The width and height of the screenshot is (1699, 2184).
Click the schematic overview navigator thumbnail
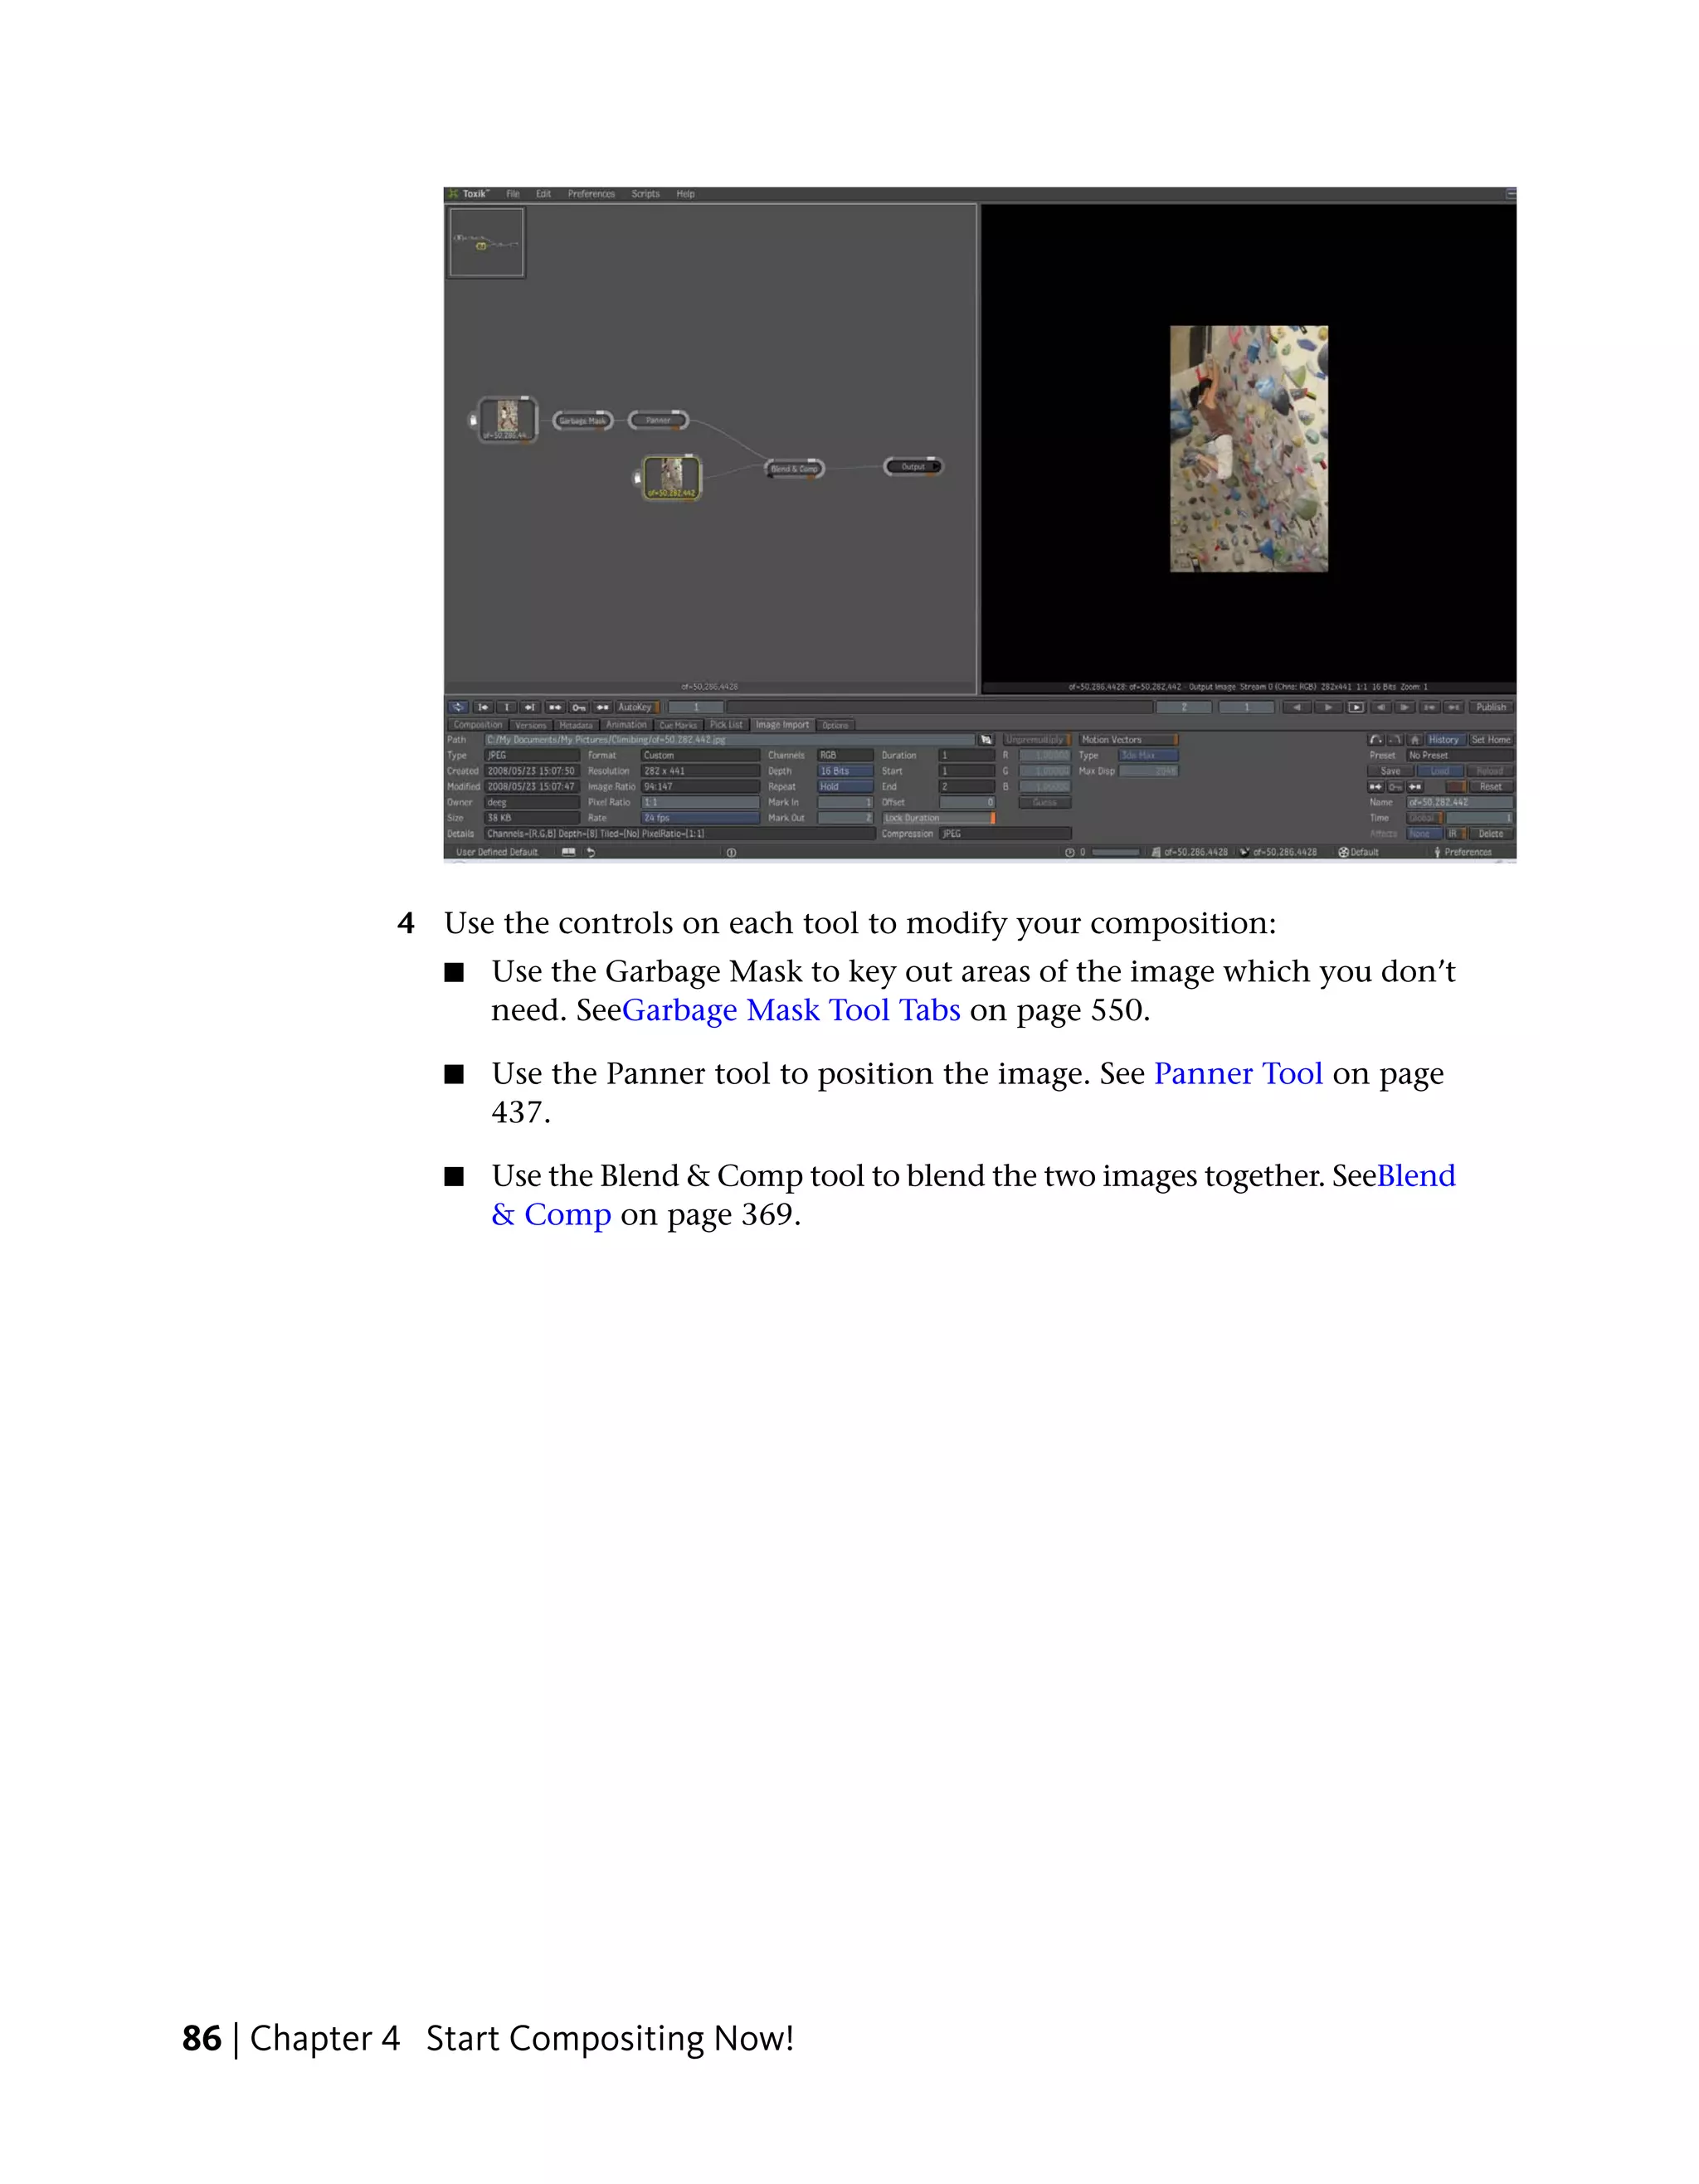click(487, 242)
